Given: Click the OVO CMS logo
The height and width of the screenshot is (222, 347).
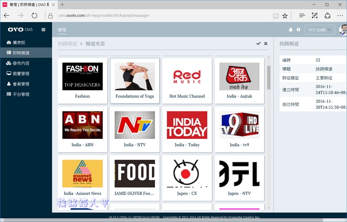Looking at the screenshot, I should pyautogui.click(x=20, y=29).
